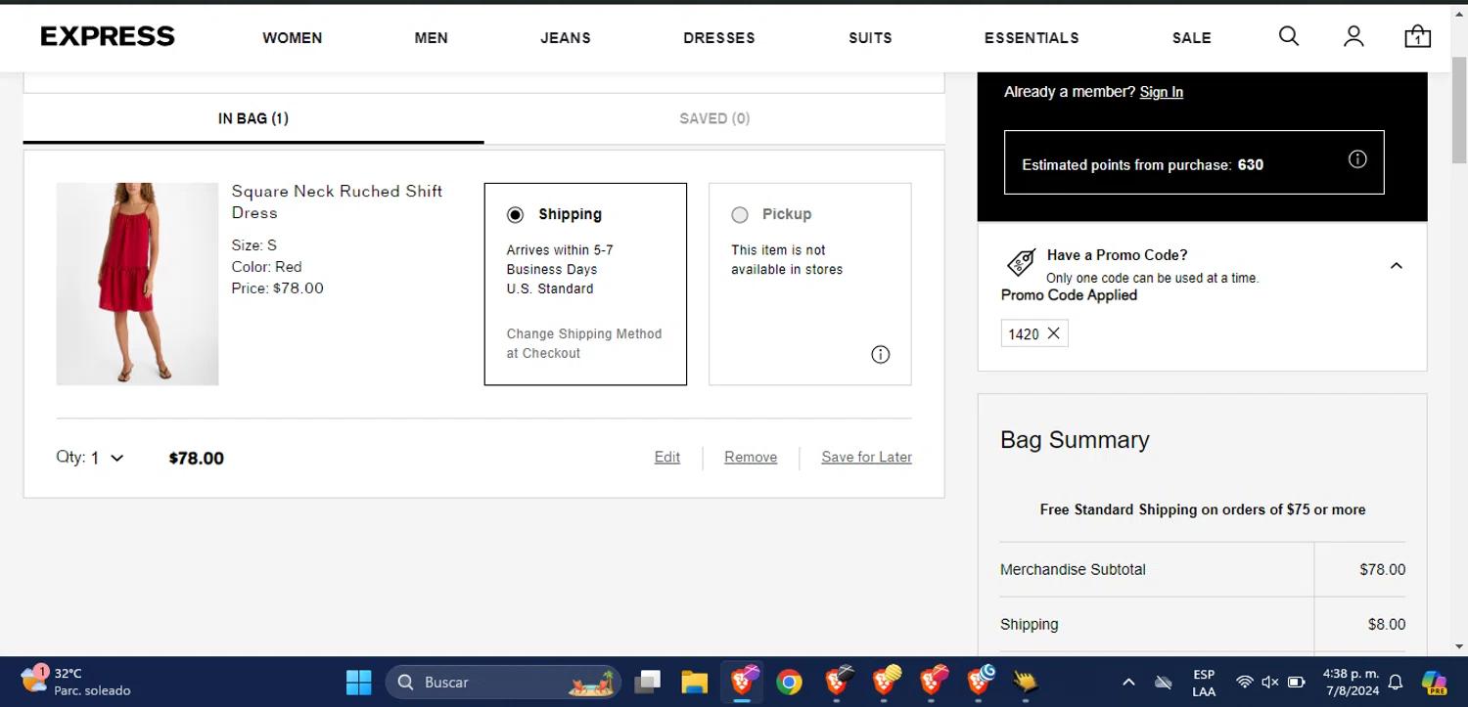Open the shopping bag icon
This screenshot has height=707, width=1468.
click(x=1417, y=37)
